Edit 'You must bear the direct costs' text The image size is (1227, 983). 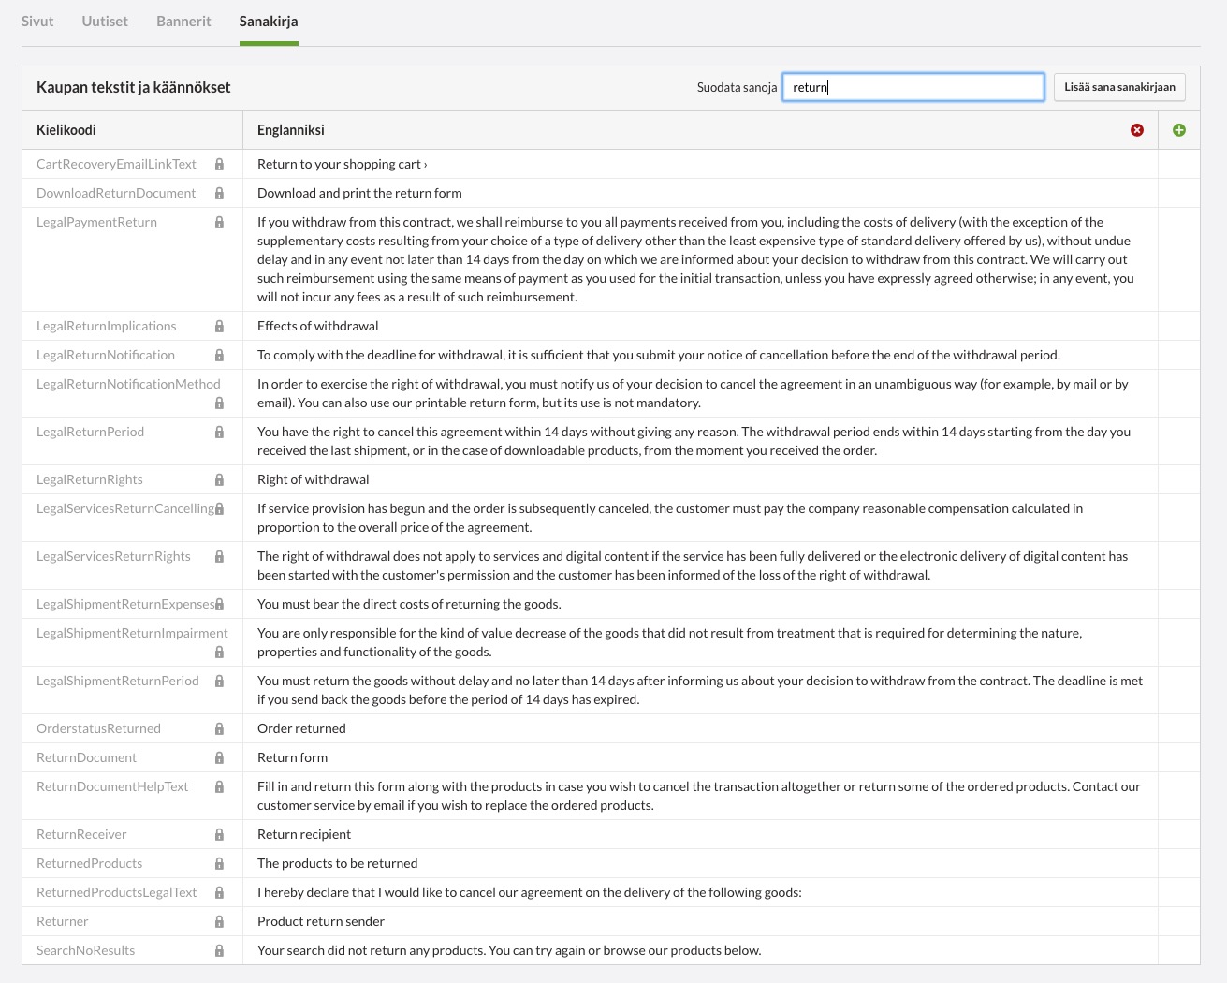(x=409, y=604)
